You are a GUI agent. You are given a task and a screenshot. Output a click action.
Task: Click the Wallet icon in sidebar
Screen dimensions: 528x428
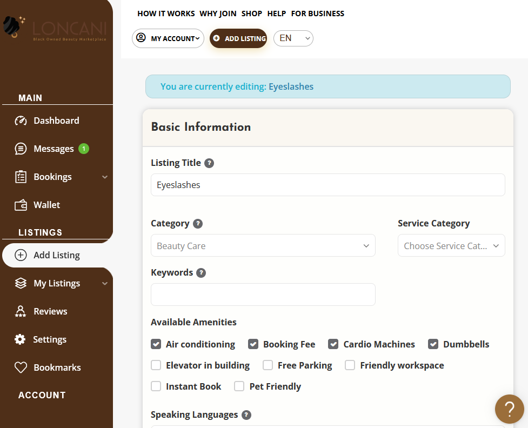click(x=21, y=205)
